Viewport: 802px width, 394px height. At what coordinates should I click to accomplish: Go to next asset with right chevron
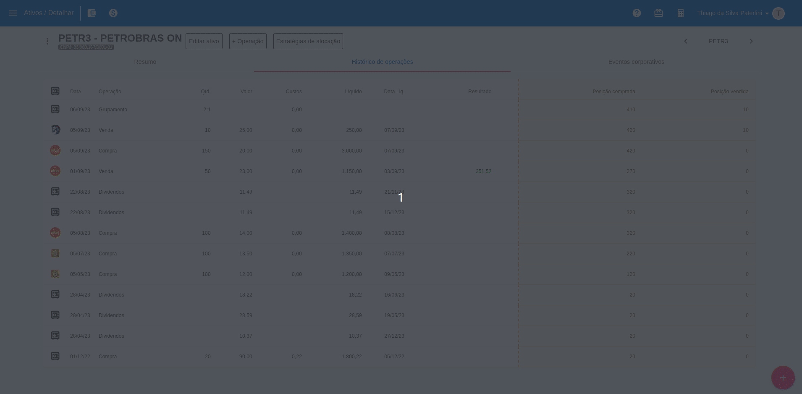click(751, 41)
